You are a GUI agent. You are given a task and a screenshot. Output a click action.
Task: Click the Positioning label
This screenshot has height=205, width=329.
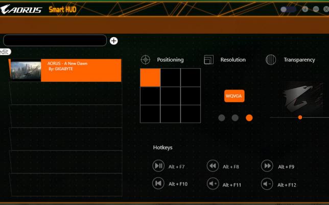coord(170,60)
